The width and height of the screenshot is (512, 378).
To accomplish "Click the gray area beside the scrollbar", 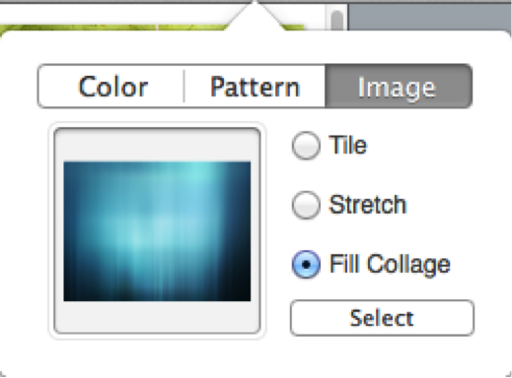I will click(429, 17).
